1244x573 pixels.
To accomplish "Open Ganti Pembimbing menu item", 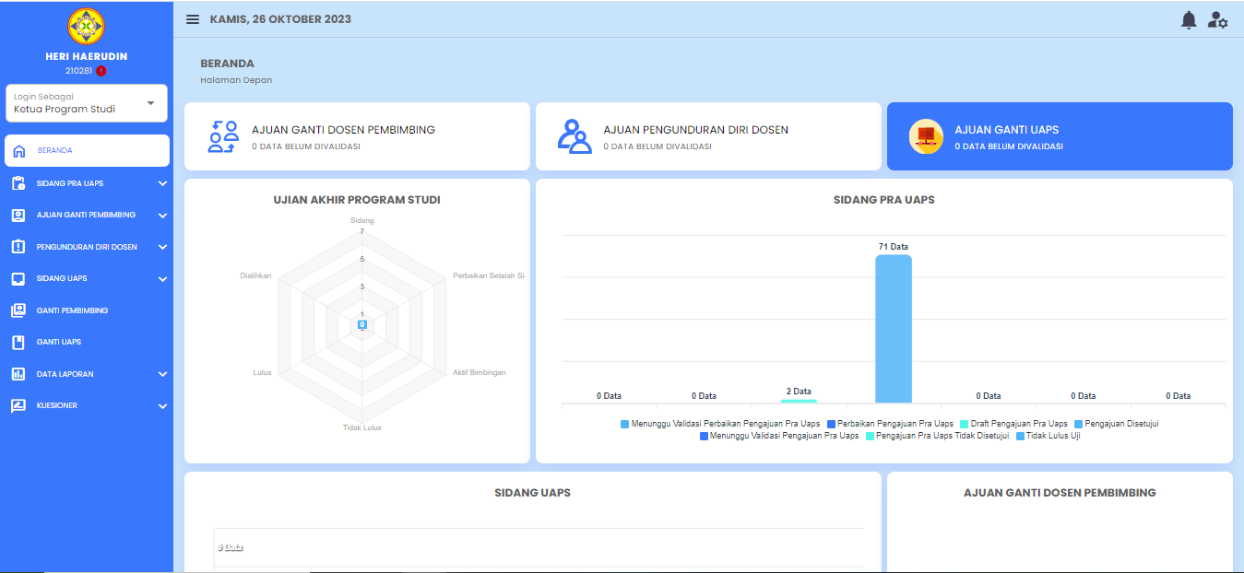I will point(87,310).
